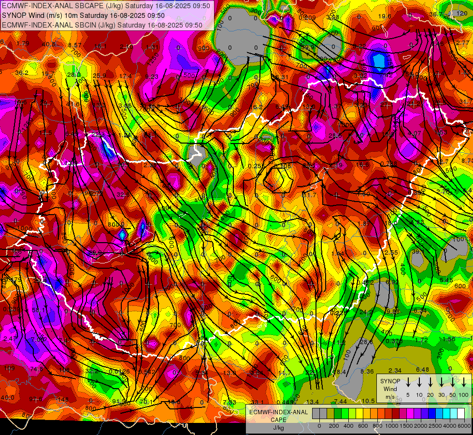
Task: Click the map value 19.6
Action: [384, 16]
